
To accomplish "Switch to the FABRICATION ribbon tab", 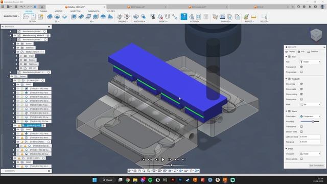I will point(94,11).
